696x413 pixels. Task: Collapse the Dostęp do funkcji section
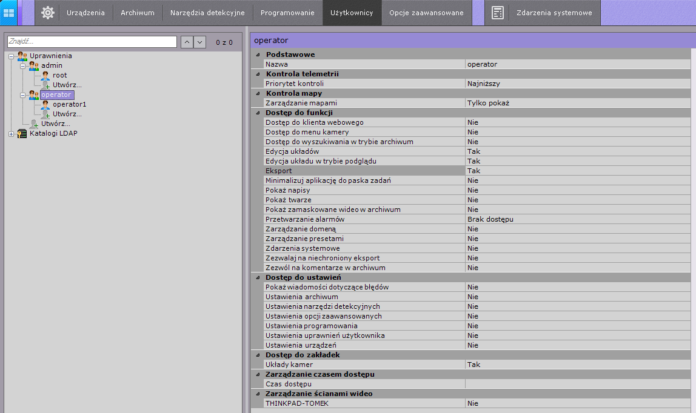258,113
